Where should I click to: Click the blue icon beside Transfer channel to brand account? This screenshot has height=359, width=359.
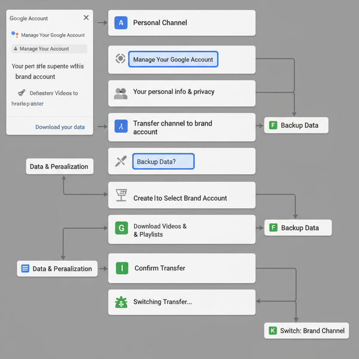121,127
